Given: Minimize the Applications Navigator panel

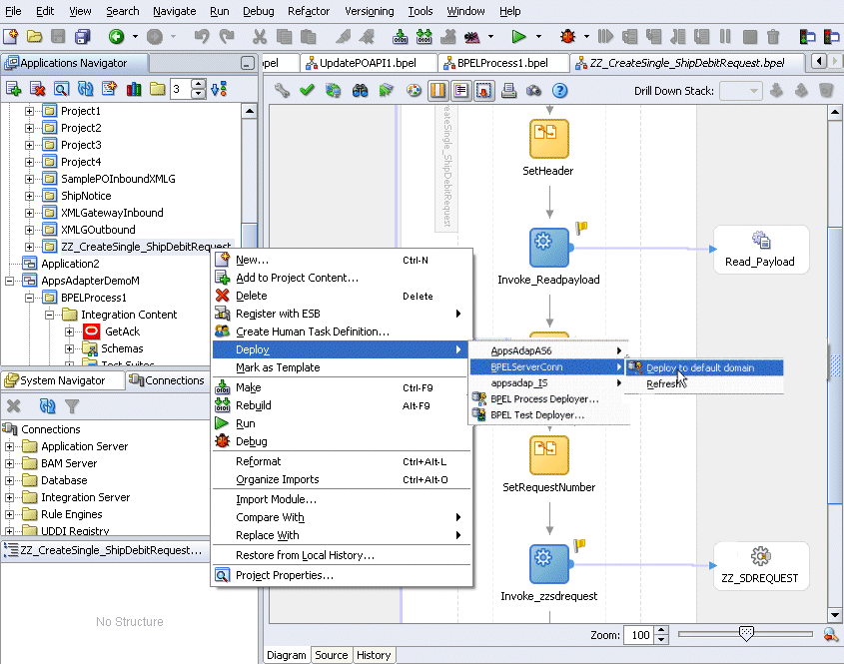Looking at the screenshot, I should click(247, 64).
